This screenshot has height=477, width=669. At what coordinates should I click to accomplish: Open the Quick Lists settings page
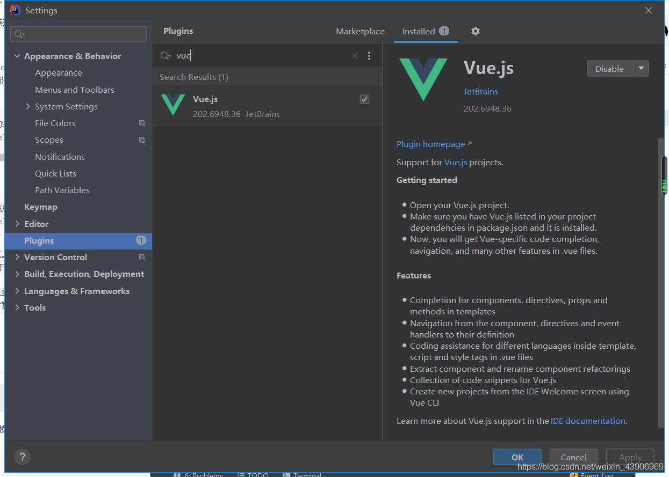[x=55, y=173]
